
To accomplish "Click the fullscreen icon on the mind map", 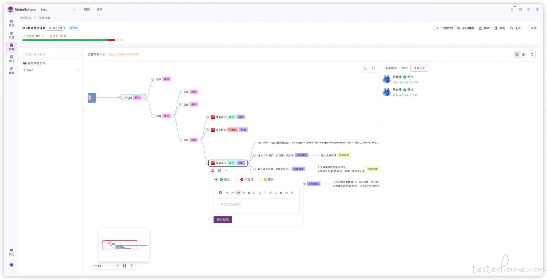I will (x=374, y=68).
